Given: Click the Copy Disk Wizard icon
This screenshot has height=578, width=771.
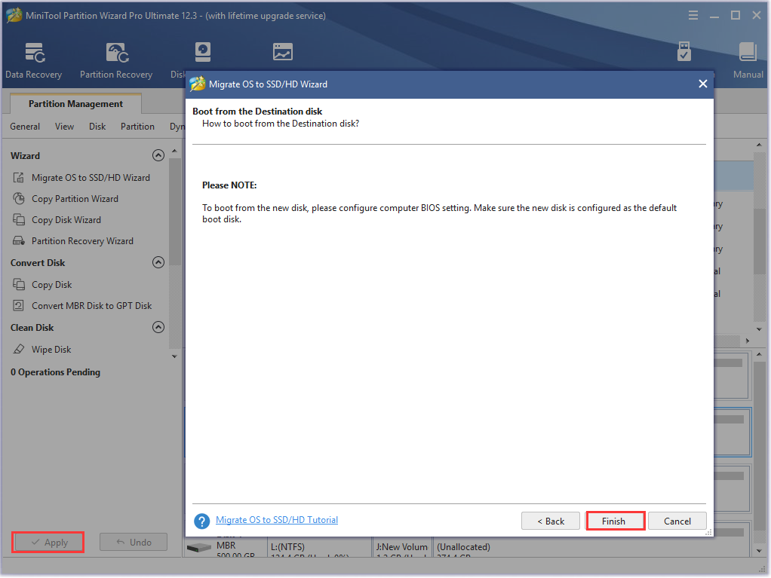Looking at the screenshot, I should [x=18, y=219].
